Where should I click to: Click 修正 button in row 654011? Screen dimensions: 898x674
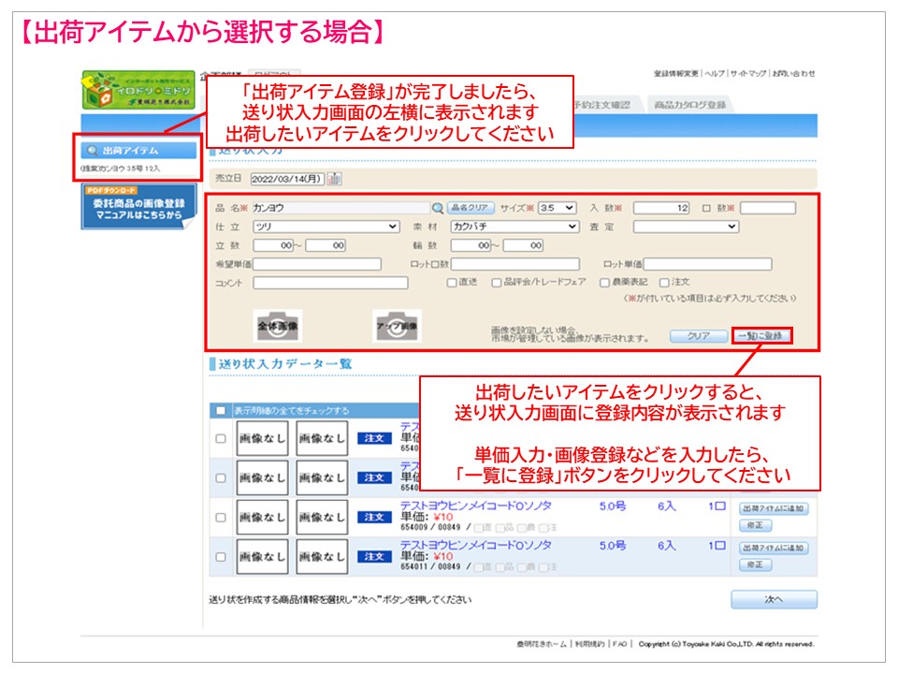[x=756, y=564]
